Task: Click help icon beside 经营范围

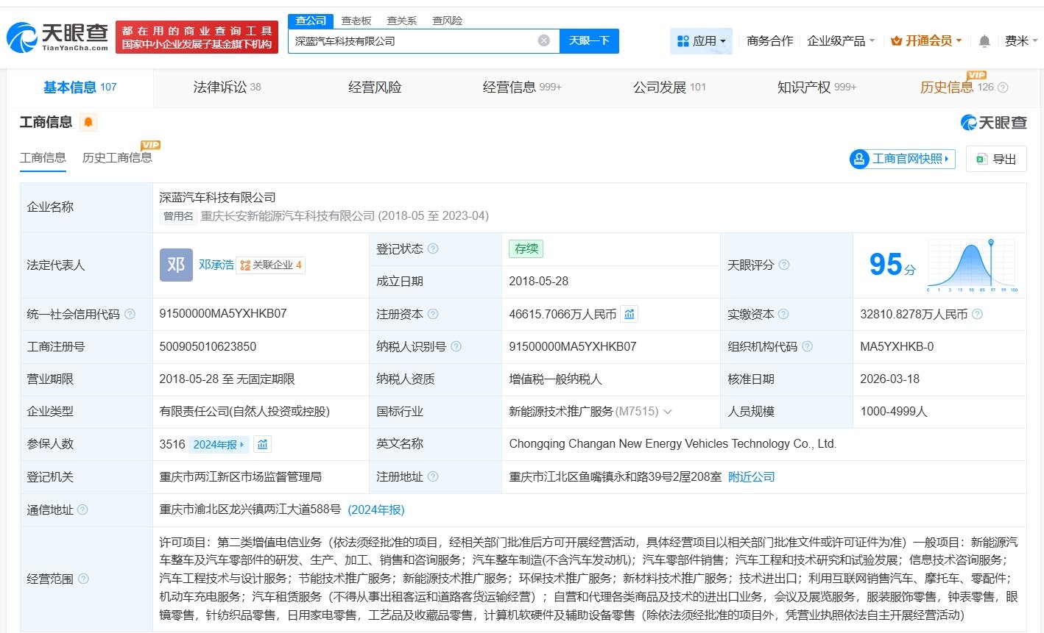Action: (83, 579)
